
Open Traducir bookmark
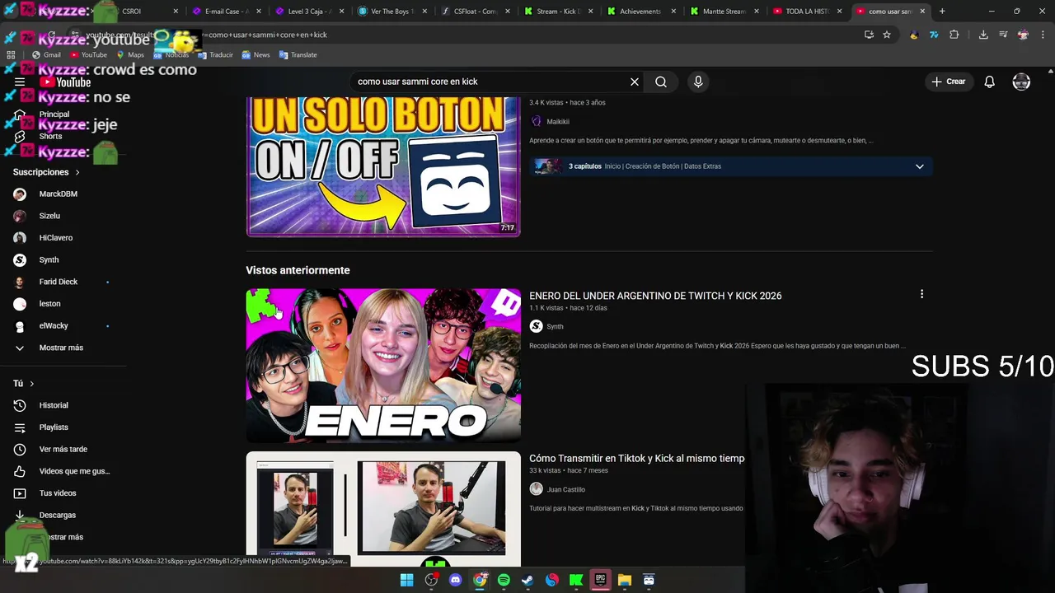215,55
